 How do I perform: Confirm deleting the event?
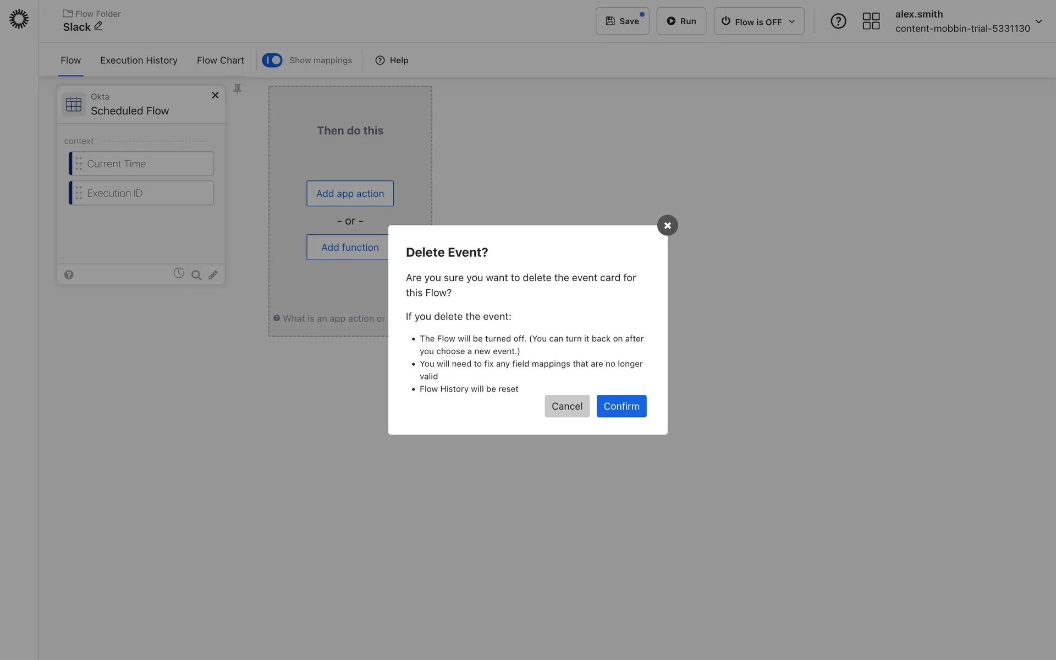(x=621, y=406)
